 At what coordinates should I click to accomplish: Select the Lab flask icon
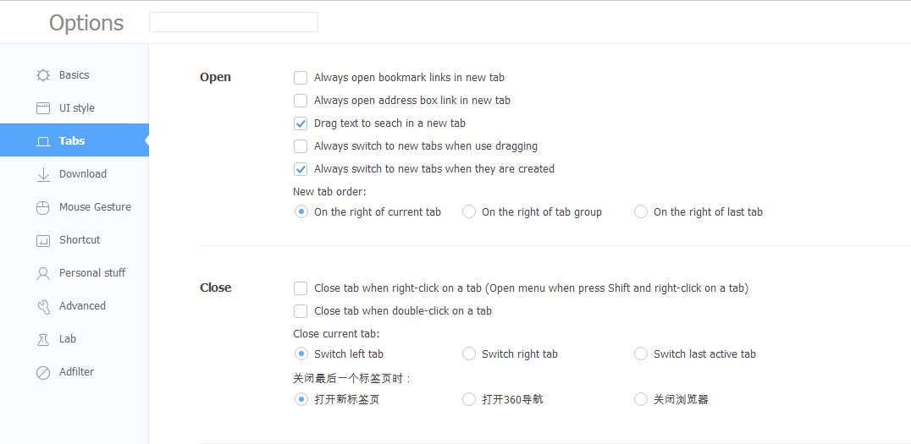[x=43, y=339]
